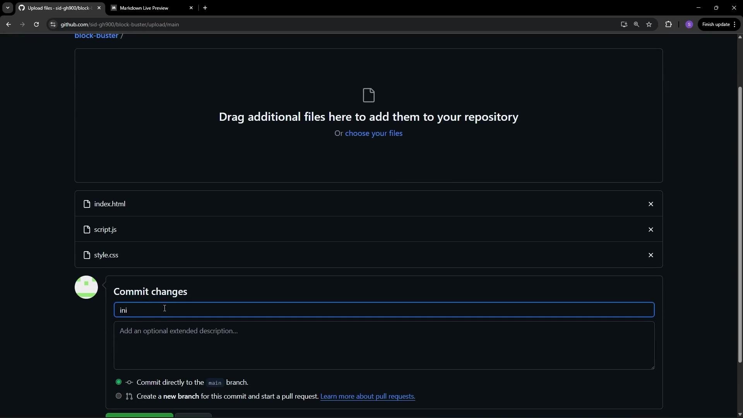The image size is (743, 418).
Task: Open the block-buster repository link
Action: pyautogui.click(x=96, y=36)
